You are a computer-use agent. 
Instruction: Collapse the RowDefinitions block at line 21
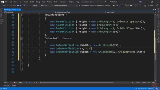(21, 15)
